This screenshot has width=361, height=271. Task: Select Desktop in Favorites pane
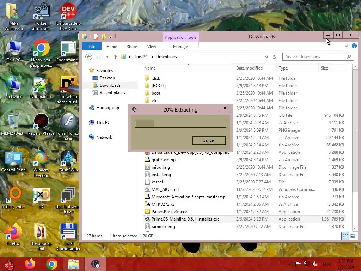pyautogui.click(x=107, y=78)
